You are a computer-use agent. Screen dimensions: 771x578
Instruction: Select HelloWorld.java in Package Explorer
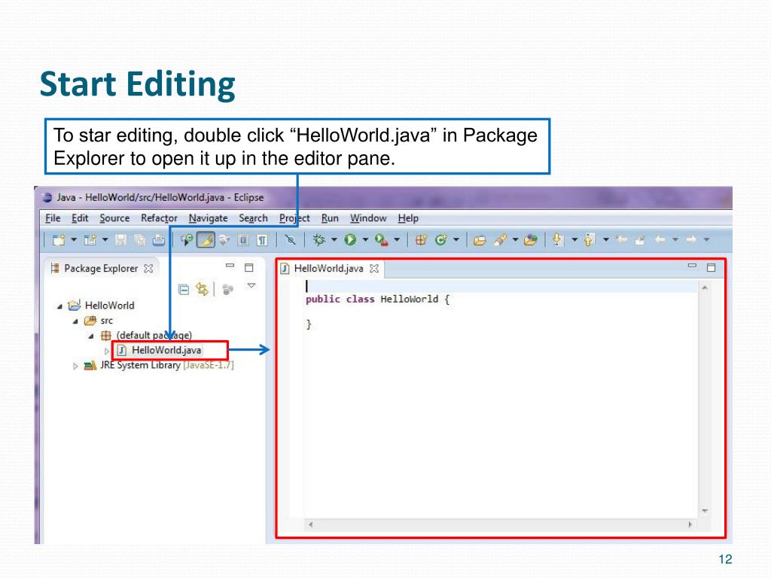click(x=166, y=350)
